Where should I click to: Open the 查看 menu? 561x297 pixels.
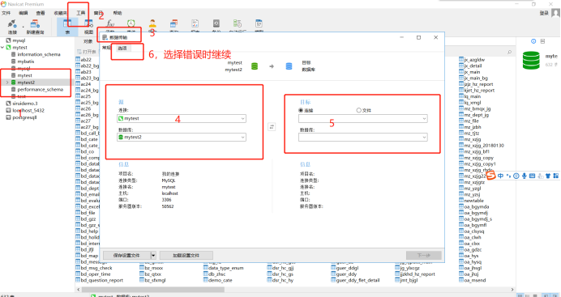pyautogui.click(x=41, y=13)
